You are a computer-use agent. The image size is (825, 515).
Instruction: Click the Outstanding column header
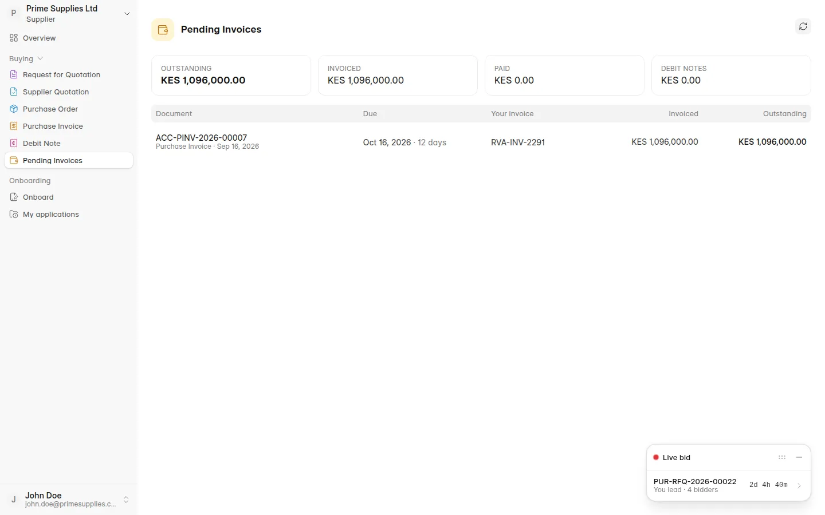click(x=784, y=113)
